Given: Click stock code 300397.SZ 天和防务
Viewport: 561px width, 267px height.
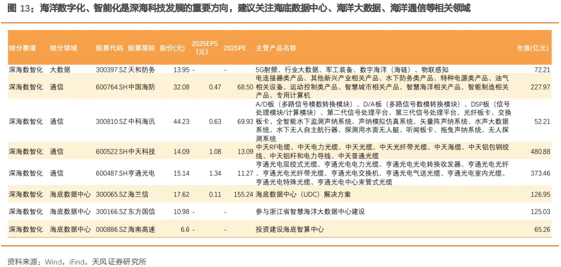Looking at the screenshot, I should 125,70.
